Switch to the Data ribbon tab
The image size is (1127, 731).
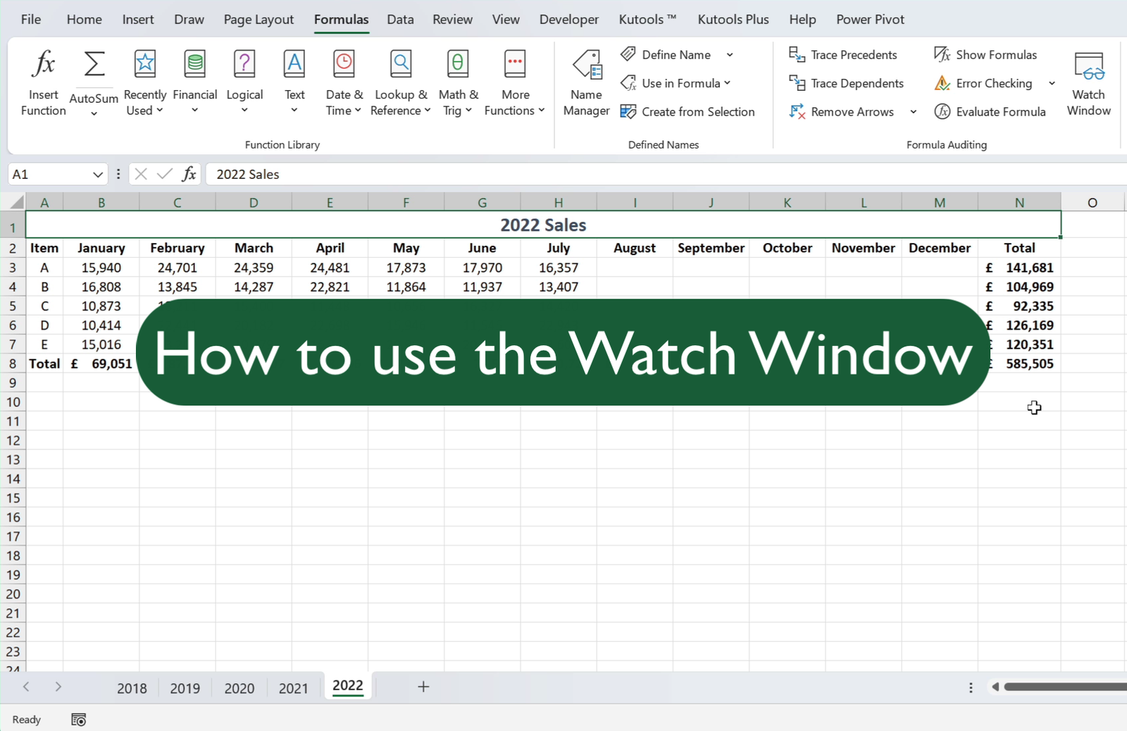click(x=400, y=20)
